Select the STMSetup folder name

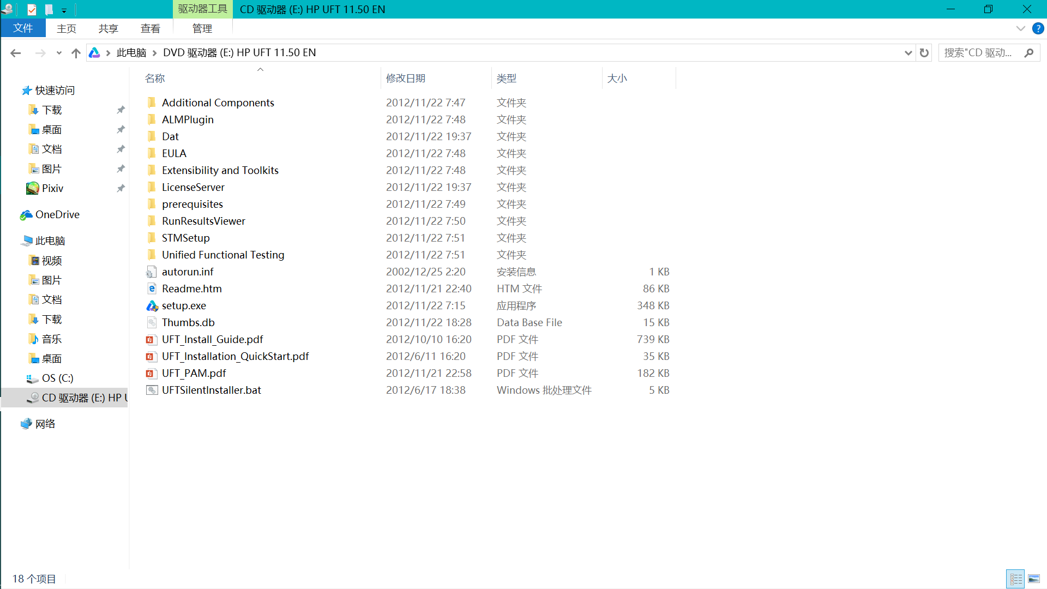(x=185, y=238)
